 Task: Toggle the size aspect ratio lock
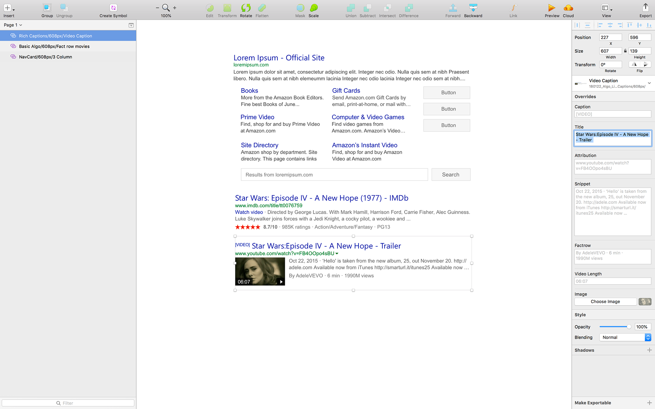coord(625,51)
